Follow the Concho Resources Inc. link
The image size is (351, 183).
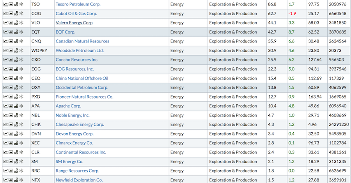tap(77, 60)
